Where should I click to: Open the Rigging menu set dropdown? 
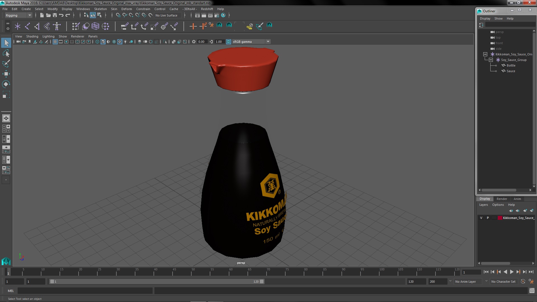pyautogui.click(x=18, y=15)
